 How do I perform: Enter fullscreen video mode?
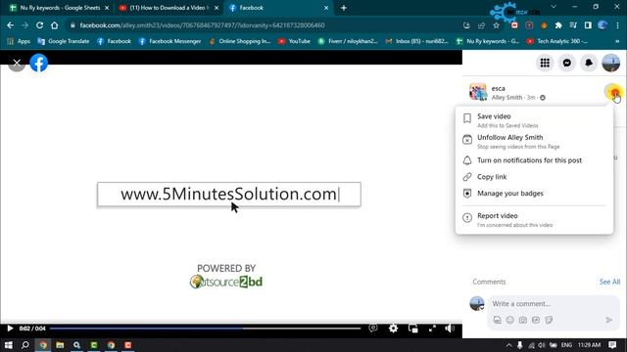pyautogui.click(x=432, y=329)
